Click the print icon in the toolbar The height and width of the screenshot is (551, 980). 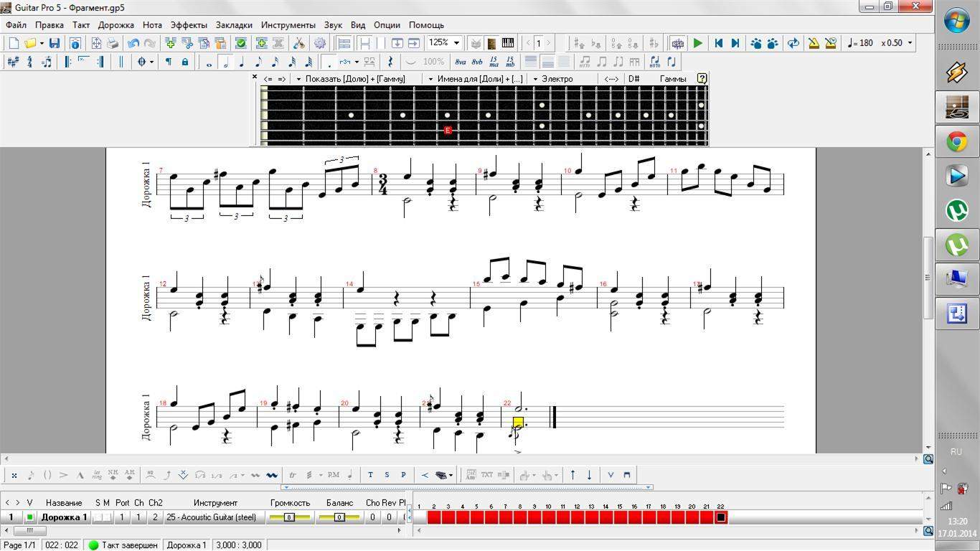(113, 43)
